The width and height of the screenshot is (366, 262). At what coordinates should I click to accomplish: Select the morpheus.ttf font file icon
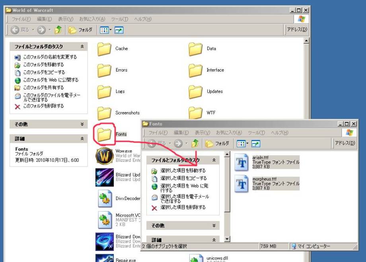pyautogui.click(x=241, y=184)
